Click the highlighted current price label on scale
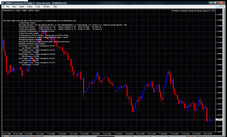227x137 pixels. pos(219,120)
